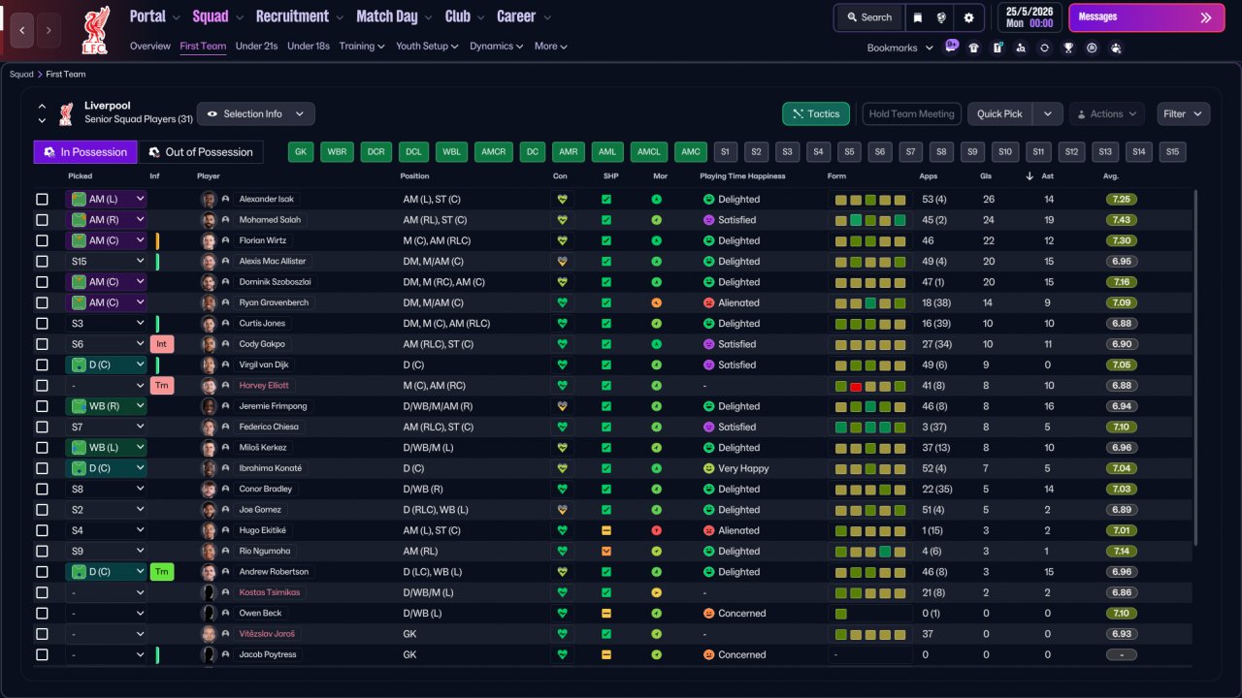Open the 9+ notifications chat shortcut

951,47
